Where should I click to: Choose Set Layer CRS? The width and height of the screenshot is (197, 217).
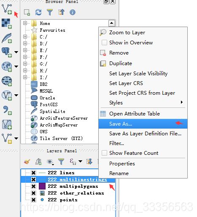143,83
